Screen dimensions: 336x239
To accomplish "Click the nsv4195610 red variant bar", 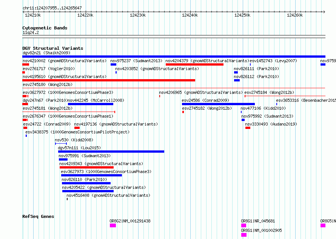I will (x=109, y=80).
